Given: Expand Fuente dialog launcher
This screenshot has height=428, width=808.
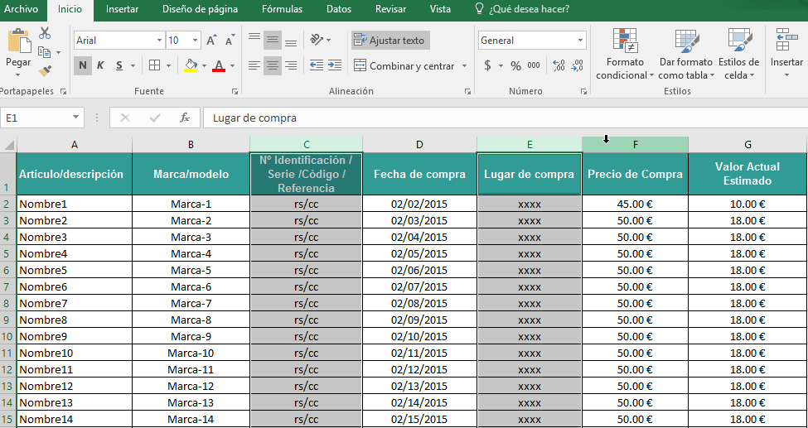Looking at the screenshot, I should 235,91.
